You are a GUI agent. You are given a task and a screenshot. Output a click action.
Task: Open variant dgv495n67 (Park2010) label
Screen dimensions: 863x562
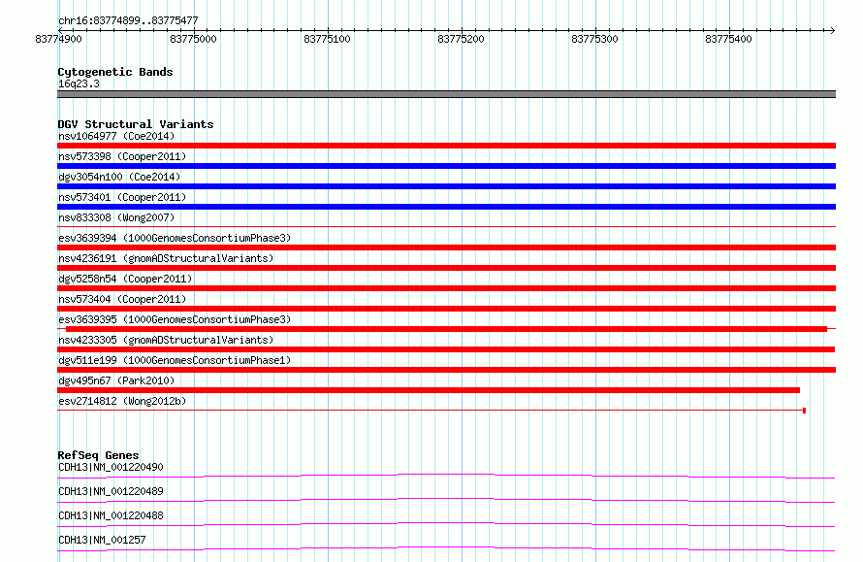[116, 380]
